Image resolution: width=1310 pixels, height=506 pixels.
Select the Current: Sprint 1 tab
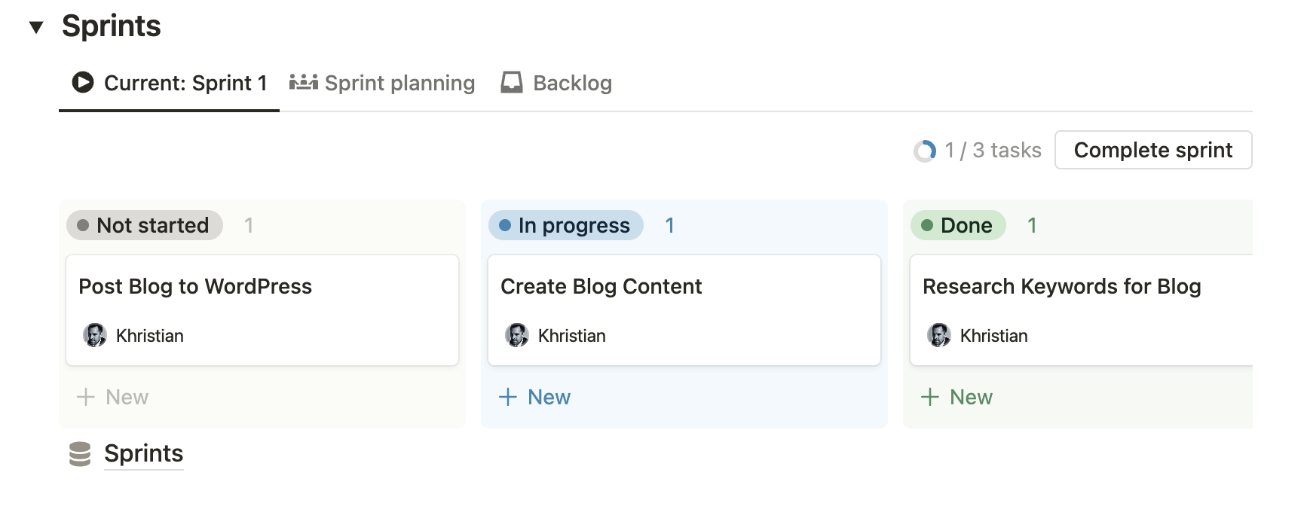(x=185, y=83)
